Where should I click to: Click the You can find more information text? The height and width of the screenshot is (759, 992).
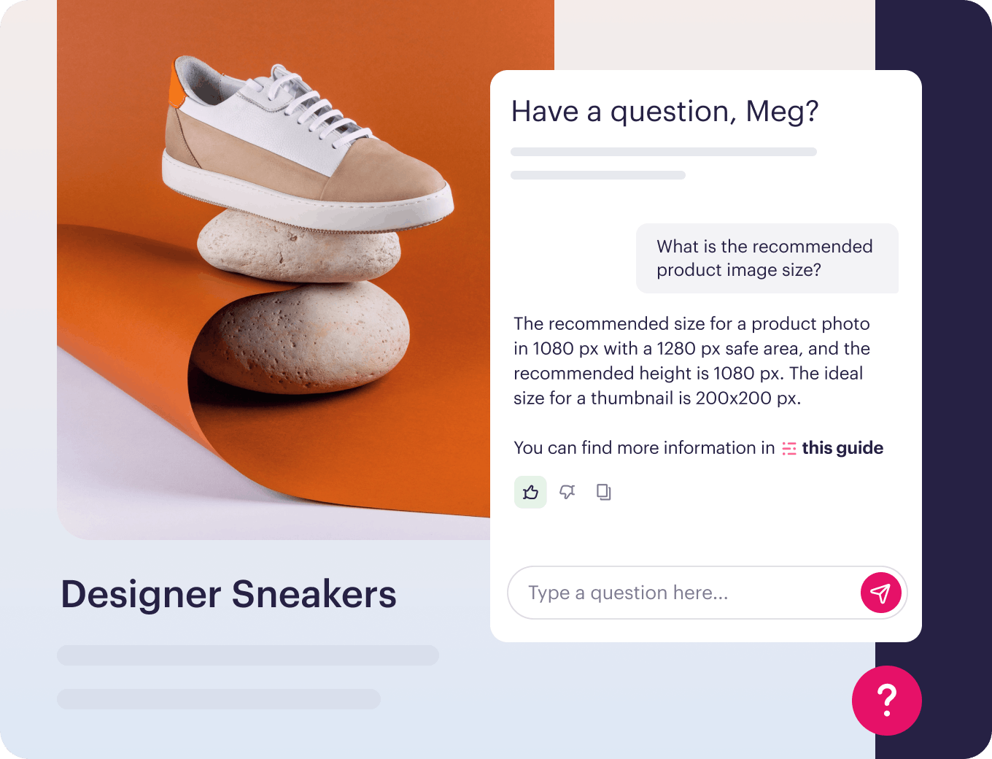[x=644, y=448]
